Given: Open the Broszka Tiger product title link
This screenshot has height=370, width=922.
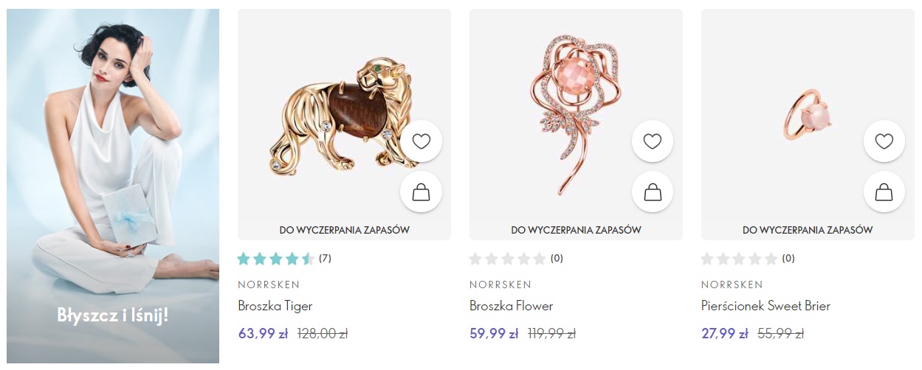Looking at the screenshot, I should tap(275, 306).
